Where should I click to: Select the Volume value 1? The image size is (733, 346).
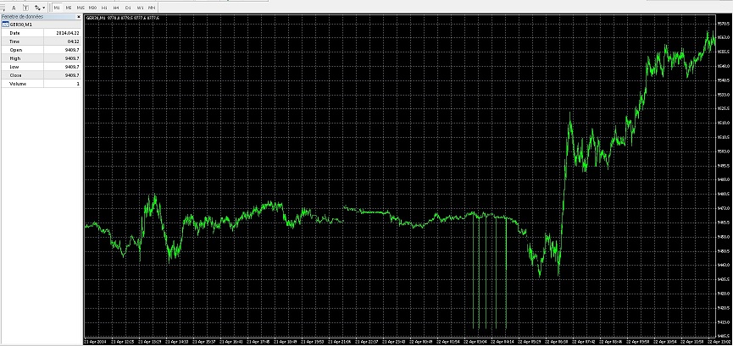coord(79,84)
